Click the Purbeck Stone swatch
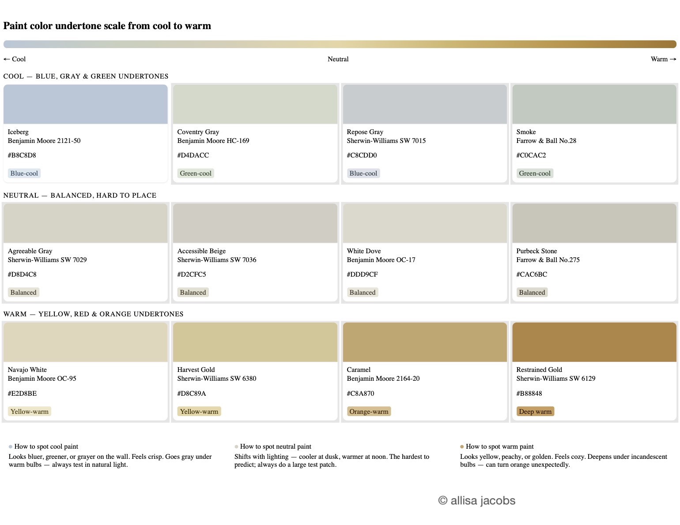Screen dimensions: 680x525 [594, 223]
